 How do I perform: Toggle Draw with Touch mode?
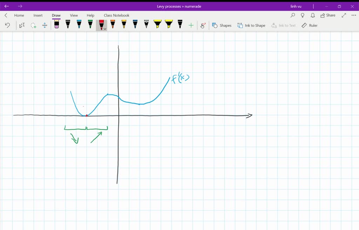[x=203, y=25]
